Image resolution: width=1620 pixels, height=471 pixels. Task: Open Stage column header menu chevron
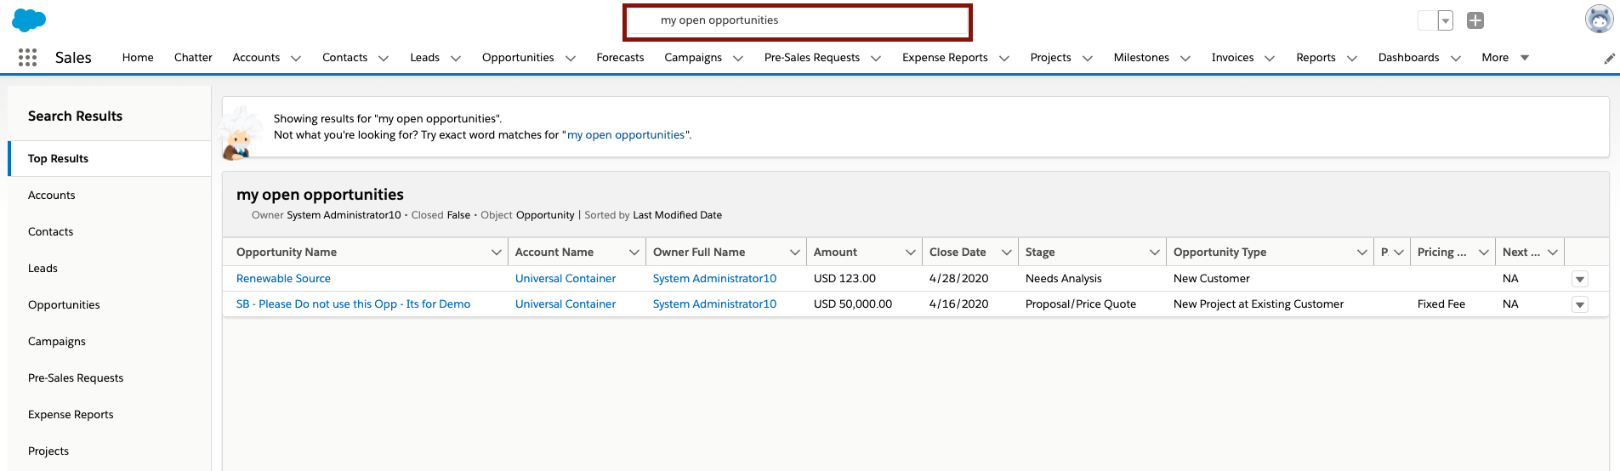(x=1155, y=253)
